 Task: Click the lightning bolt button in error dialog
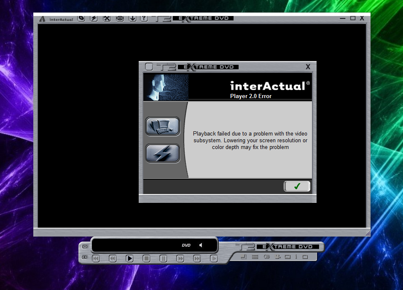[x=162, y=153]
